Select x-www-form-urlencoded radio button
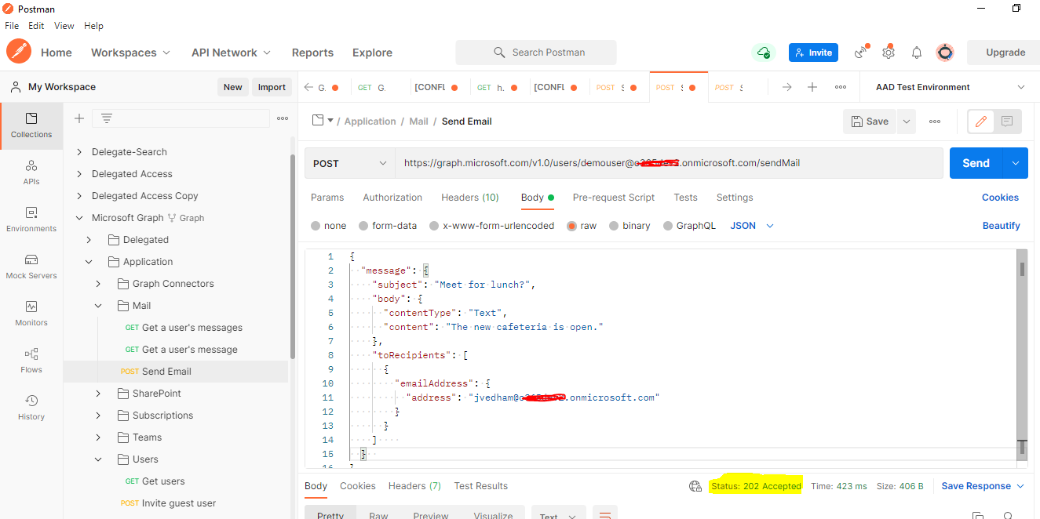Screen dimensions: 1040x519 [x=434, y=226]
